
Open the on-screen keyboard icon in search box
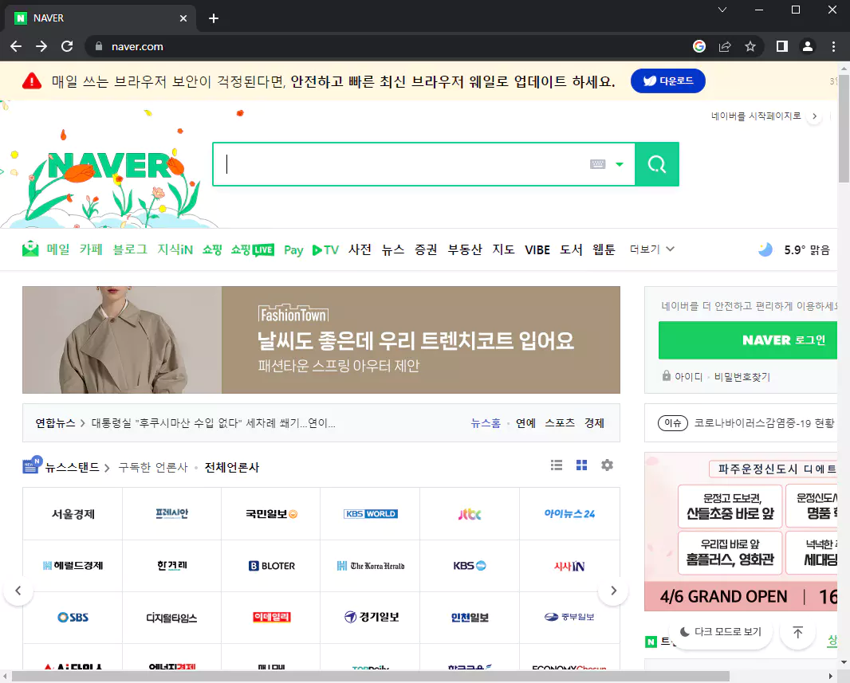tap(597, 164)
